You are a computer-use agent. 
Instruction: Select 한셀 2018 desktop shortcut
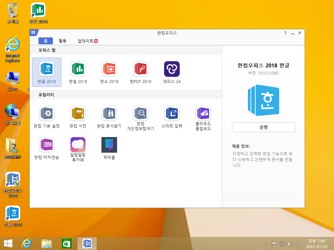pyautogui.click(x=38, y=13)
